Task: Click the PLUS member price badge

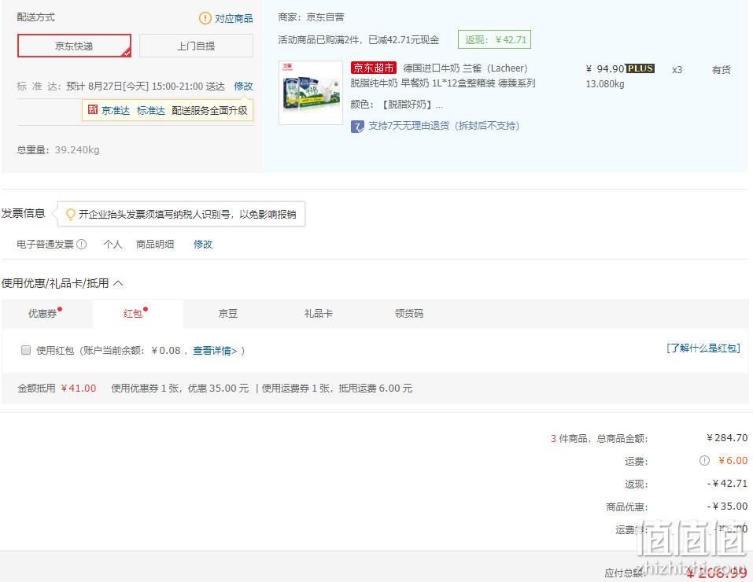Action: [640, 68]
